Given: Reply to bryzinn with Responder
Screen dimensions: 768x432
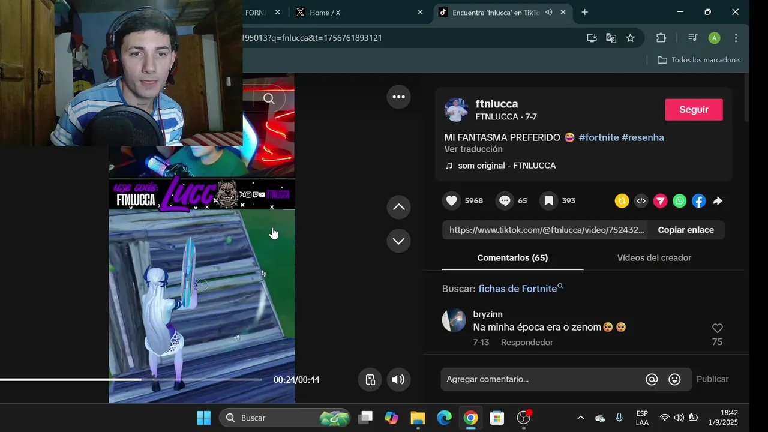Looking at the screenshot, I should (527, 342).
